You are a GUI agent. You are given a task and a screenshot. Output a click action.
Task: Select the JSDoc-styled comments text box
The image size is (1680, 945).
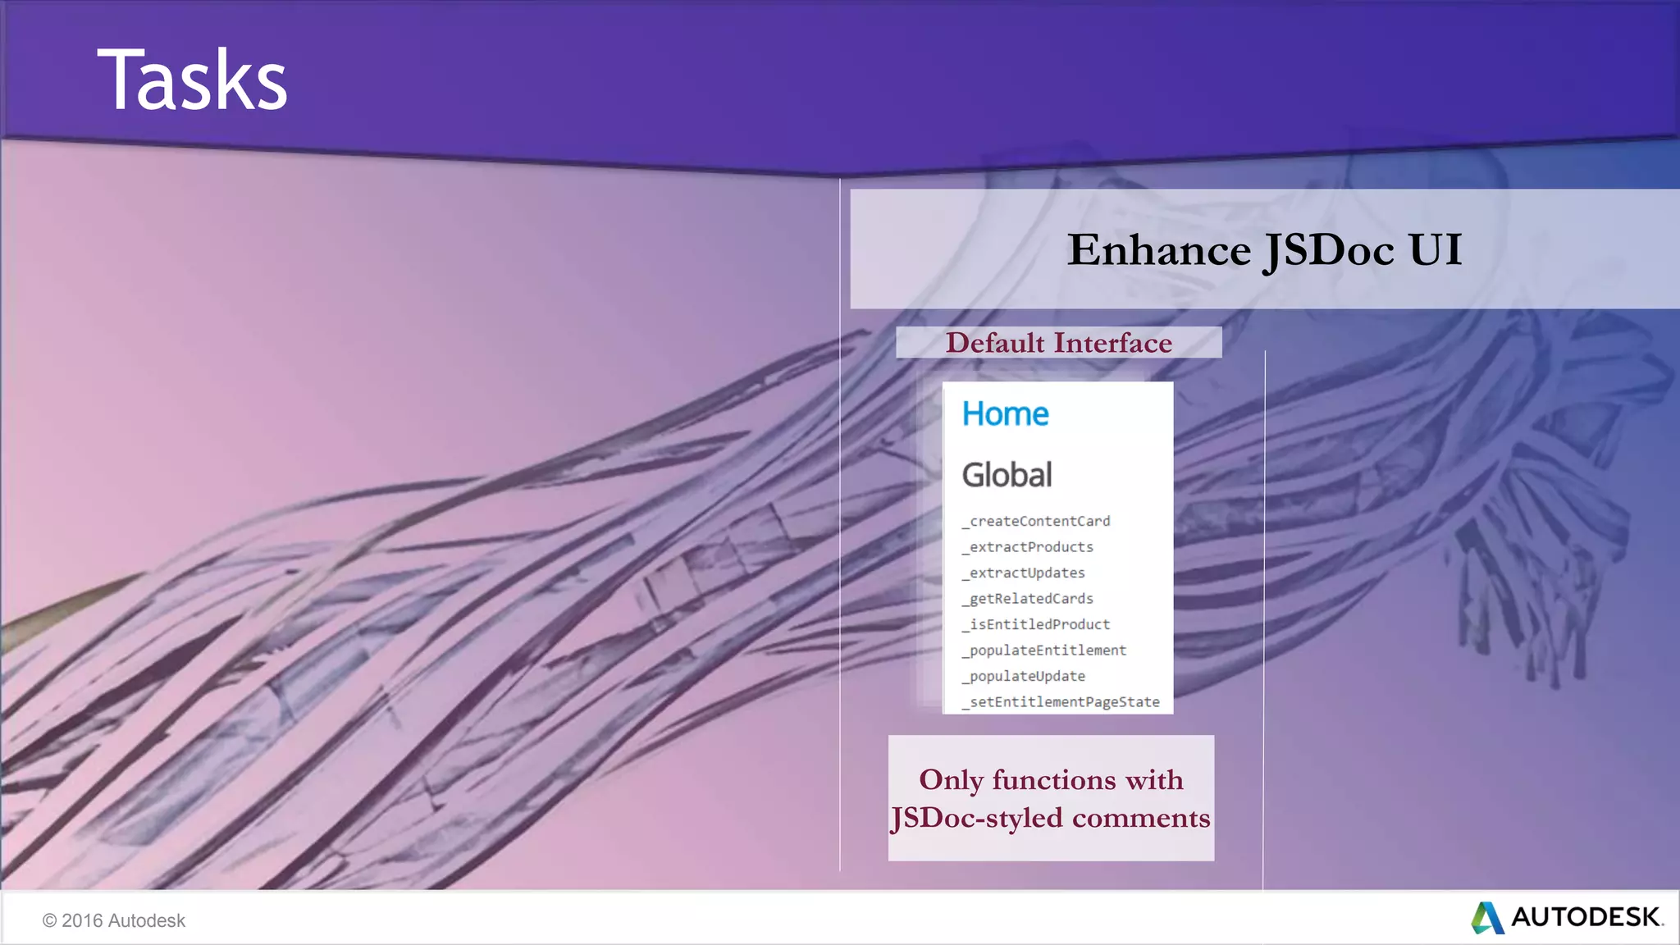point(1051,798)
